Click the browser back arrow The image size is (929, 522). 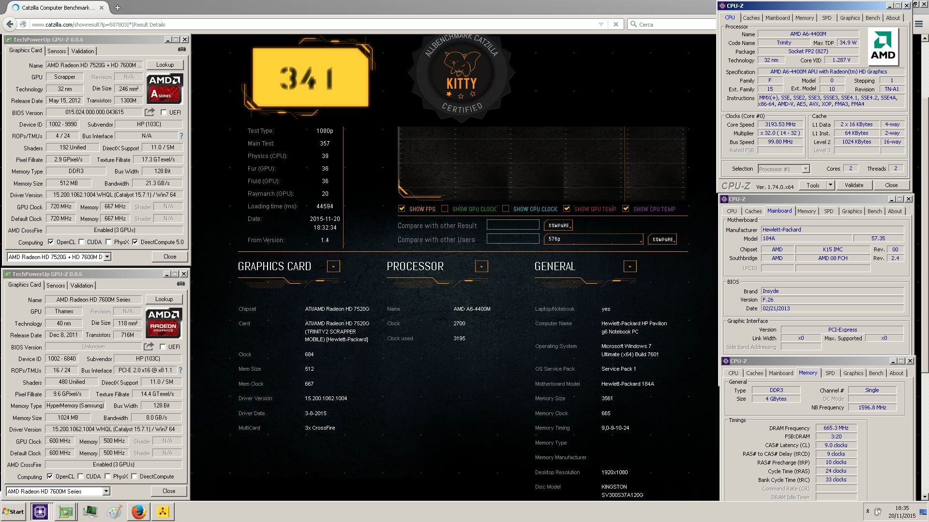[10, 24]
